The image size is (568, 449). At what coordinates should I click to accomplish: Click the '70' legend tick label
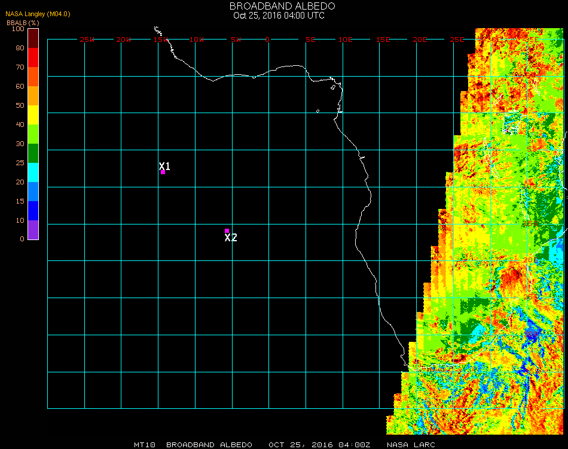[x=20, y=67]
